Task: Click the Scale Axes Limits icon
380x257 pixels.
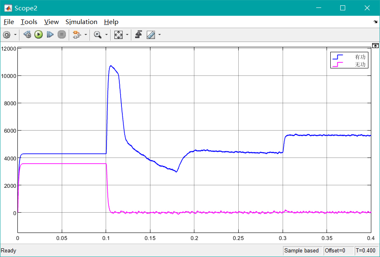Action: point(118,35)
